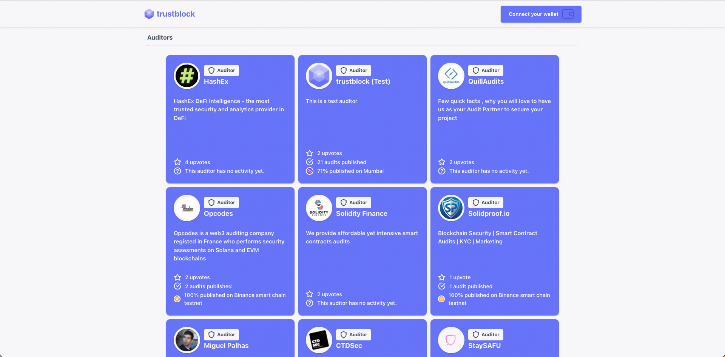Screen dimensions: 725x357
Task: Click star icon on trustblock (Test) upvotes
Action: click(310, 153)
